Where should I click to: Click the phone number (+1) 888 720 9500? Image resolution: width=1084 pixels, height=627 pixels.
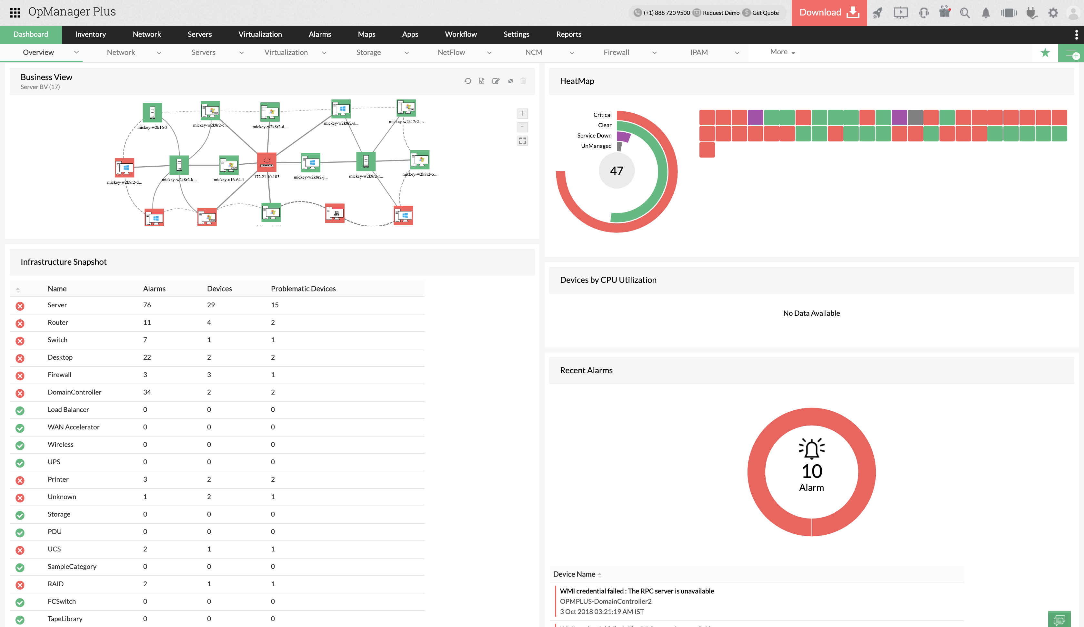point(666,13)
